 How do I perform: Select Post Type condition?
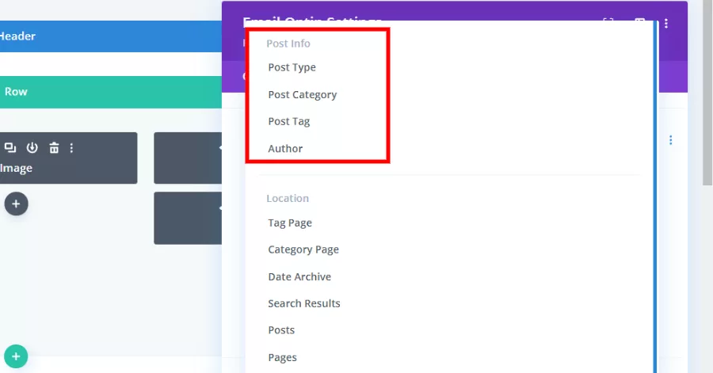(292, 67)
